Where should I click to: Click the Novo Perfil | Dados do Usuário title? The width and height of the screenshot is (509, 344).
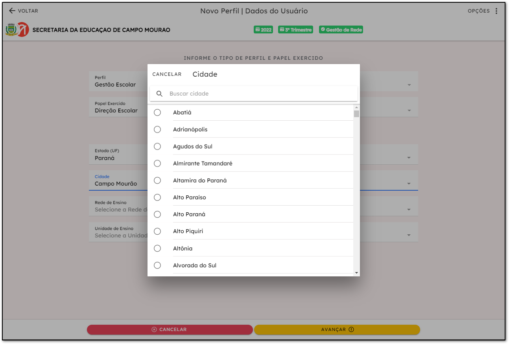[x=254, y=11]
